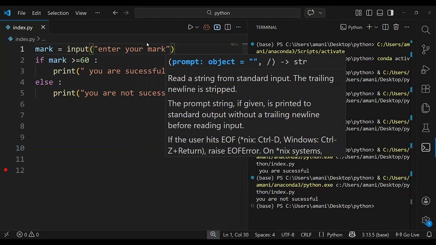Kill the terminal with the trash icon
The height and width of the screenshot is (245, 436).
click(x=396, y=27)
